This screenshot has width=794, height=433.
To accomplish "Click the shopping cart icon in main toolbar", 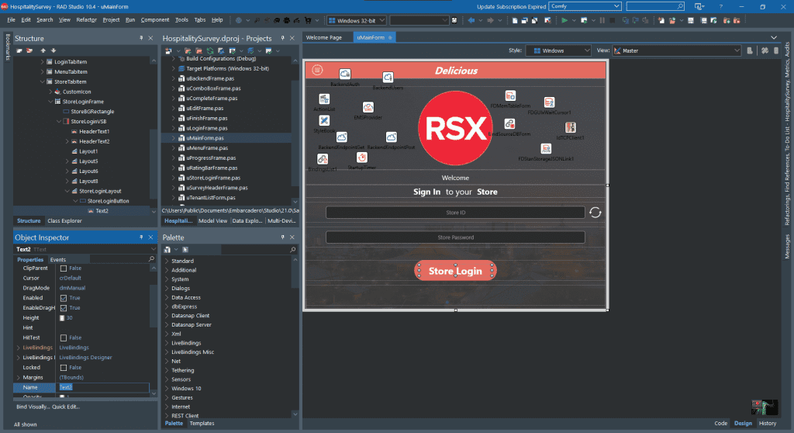I will [x=308, y=20].
